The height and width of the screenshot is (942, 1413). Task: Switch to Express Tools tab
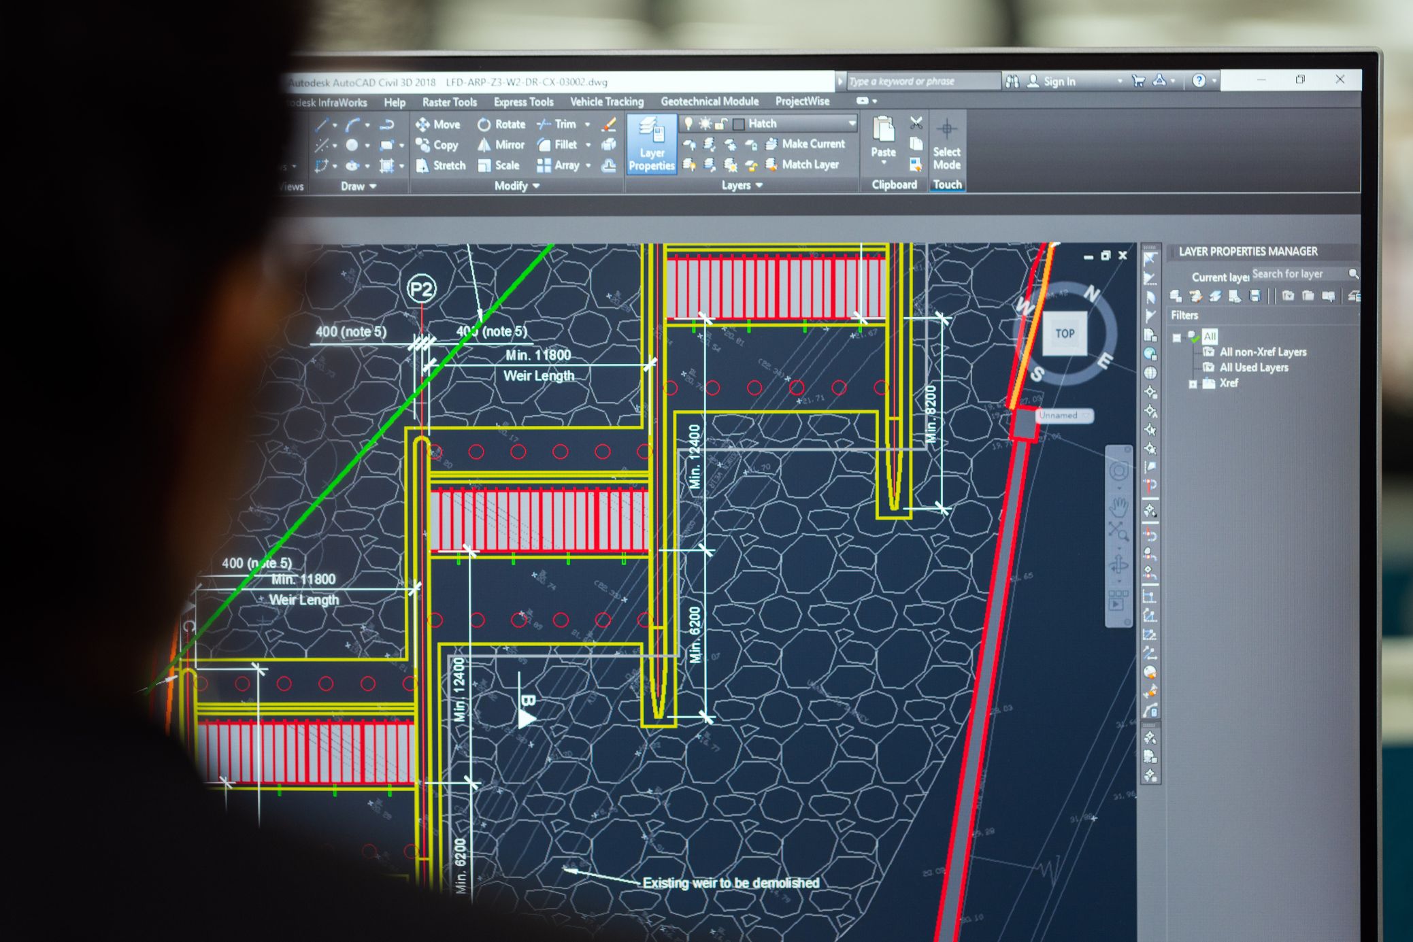click(x=523, y=102)
